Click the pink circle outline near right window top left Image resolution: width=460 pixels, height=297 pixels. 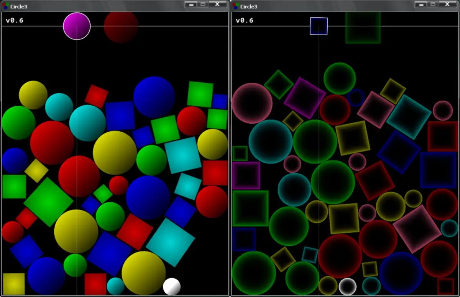click(x=251, y=105)
